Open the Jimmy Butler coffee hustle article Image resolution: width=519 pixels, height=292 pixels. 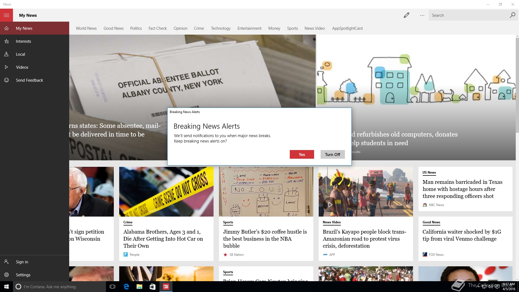point(265,239)
